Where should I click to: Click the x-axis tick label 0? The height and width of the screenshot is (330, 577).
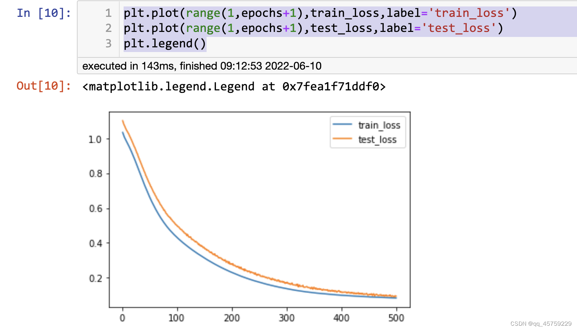point(123,318)
